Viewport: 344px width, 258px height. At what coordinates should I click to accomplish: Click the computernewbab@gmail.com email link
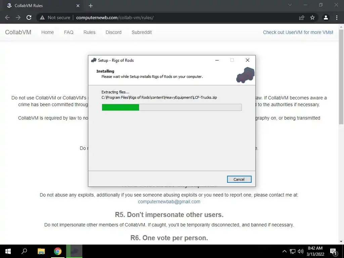[169, 202]
